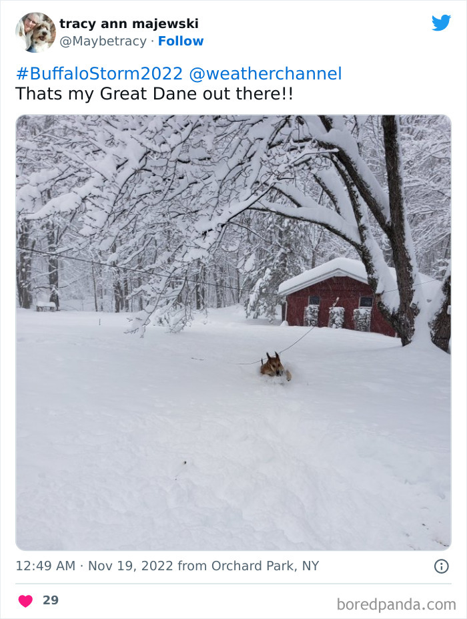Click the Twitter bird logo icon
Viewport: 467px width, 619px height.
point(441,23)
